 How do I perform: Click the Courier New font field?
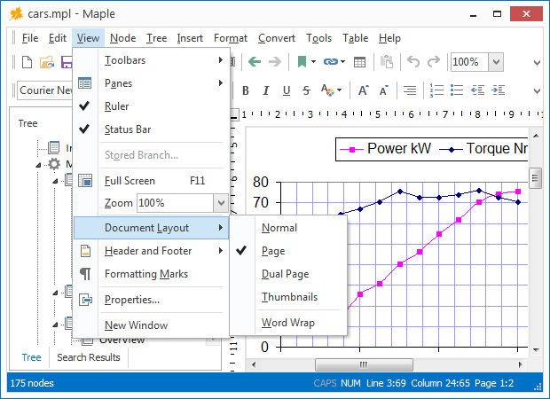click(45, 90)
